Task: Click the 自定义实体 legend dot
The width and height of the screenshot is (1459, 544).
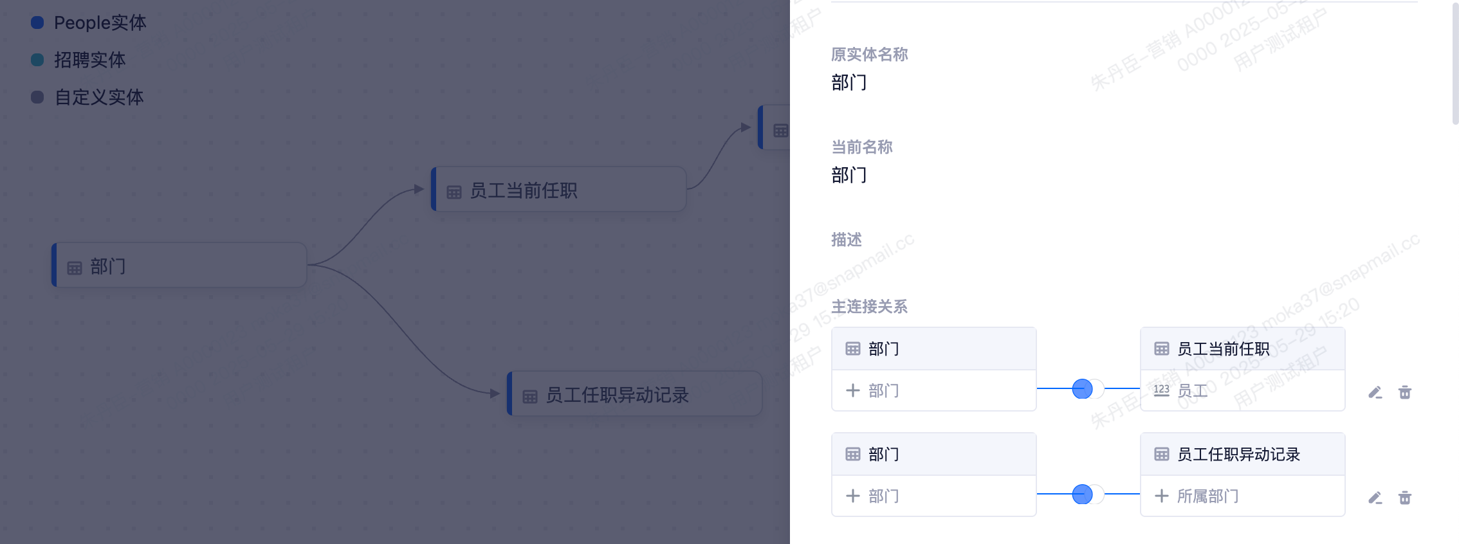Action: [37, 97]
